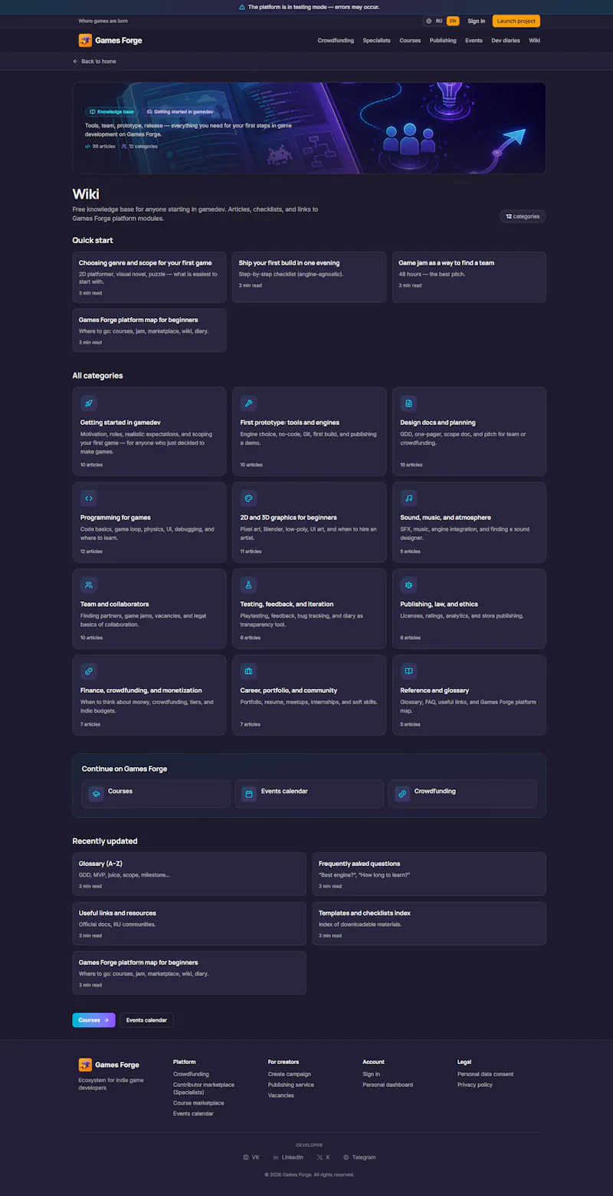Open Dev diaries nav item
613x1196 pixels.
506,41
